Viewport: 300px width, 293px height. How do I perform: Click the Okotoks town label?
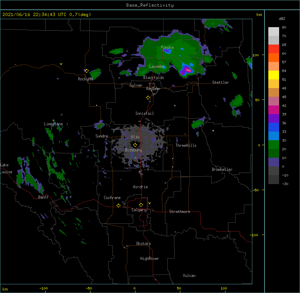(x=143, y=244)
